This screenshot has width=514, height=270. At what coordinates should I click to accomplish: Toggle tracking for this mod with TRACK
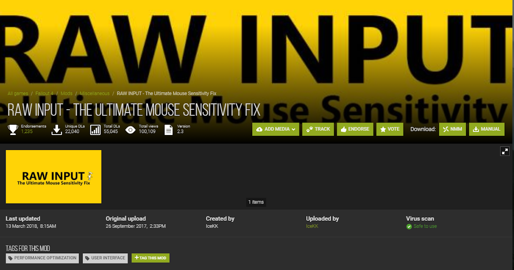[x=318, y=129]
